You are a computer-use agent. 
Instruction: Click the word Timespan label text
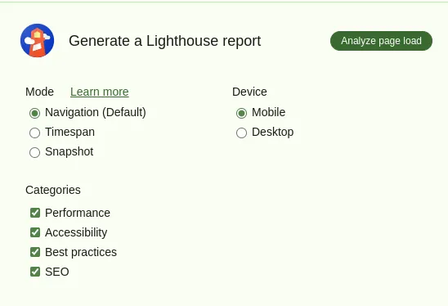pos(70,132)
